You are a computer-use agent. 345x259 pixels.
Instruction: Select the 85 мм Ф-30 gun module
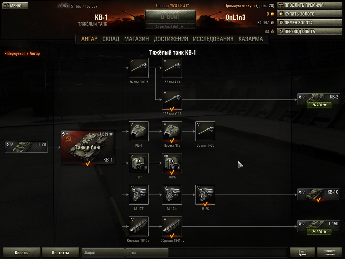pyautogui.click(x=205, y=131)
